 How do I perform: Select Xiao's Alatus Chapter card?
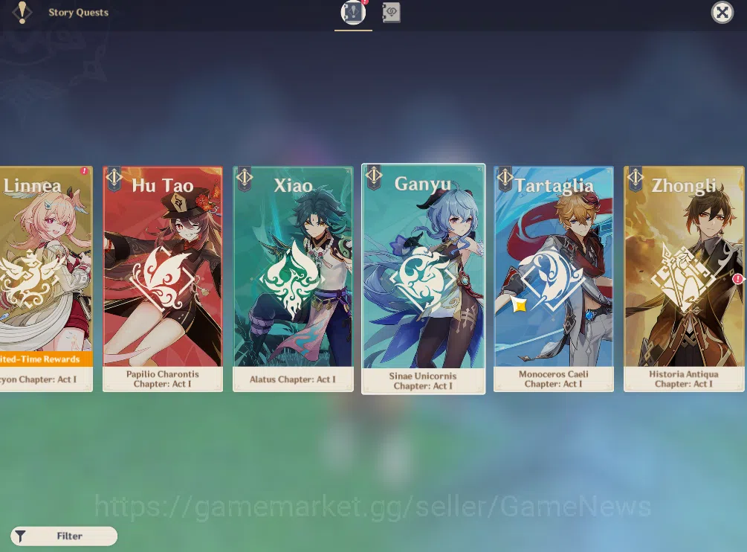[293, 279]
